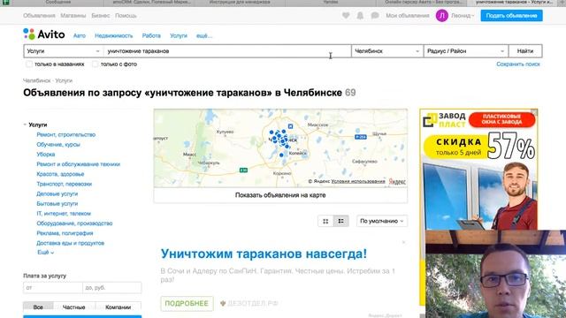The height and width of the screenshot is (318, 566).
Task: Click the ПОДРОБНЕЕ ad button
Action: (187, 304)
